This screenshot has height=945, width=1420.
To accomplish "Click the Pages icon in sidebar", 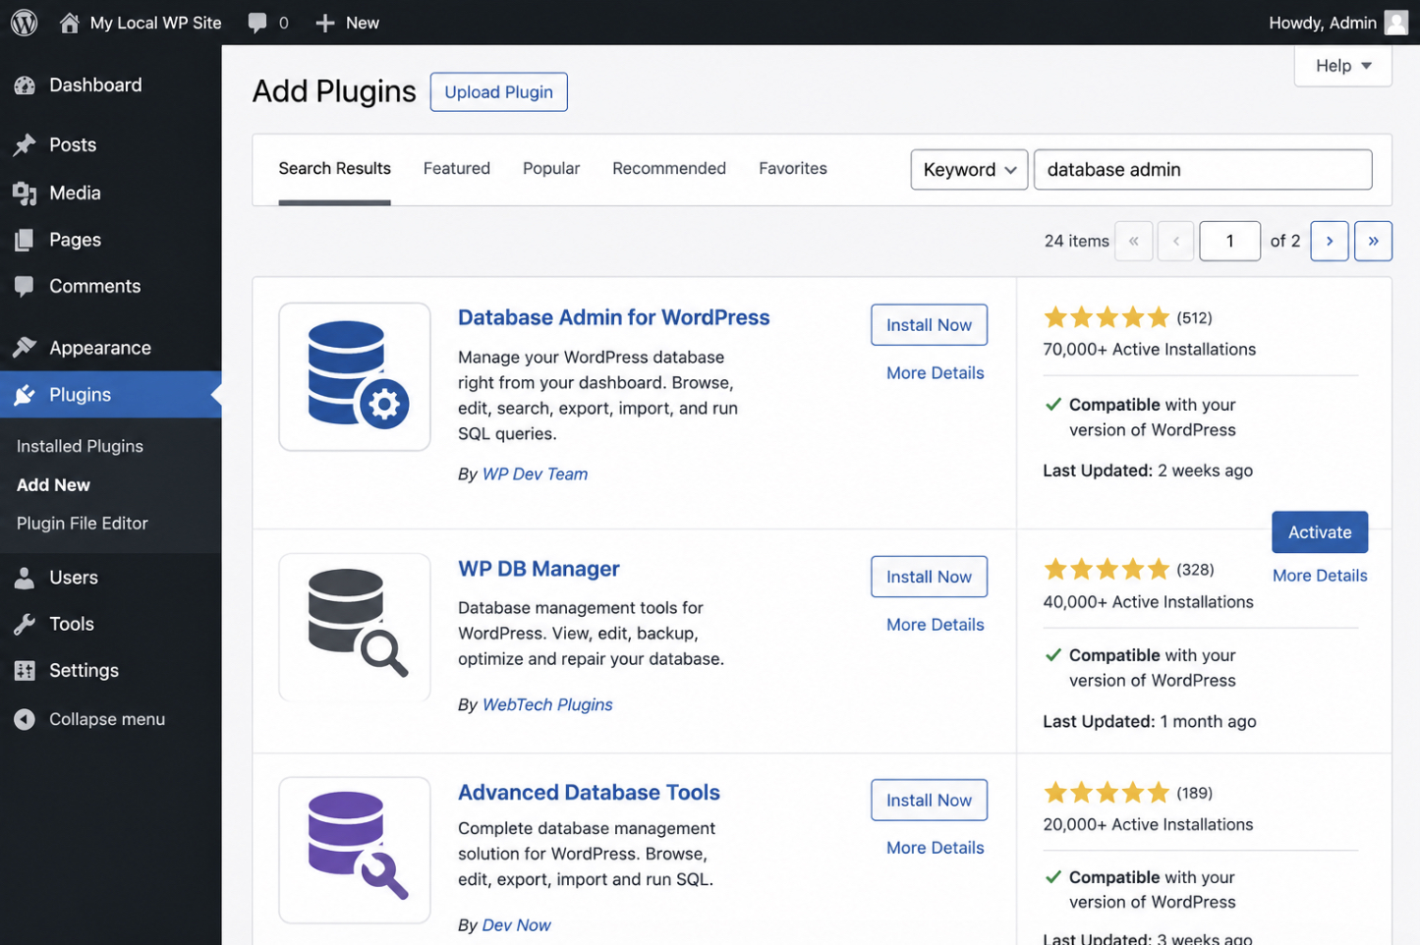I will coord(25,240).
